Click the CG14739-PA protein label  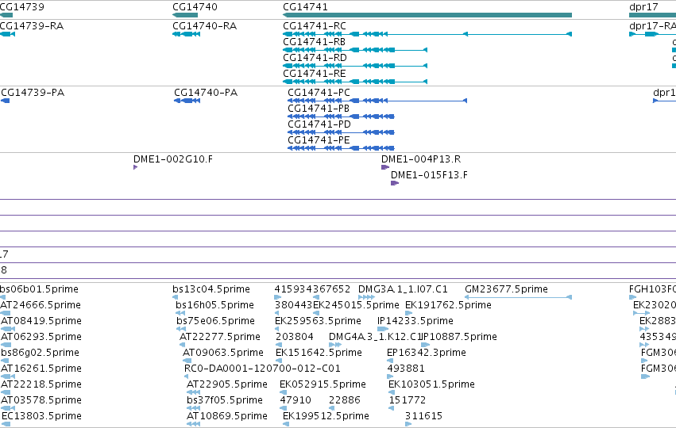(x=33, y=93)
